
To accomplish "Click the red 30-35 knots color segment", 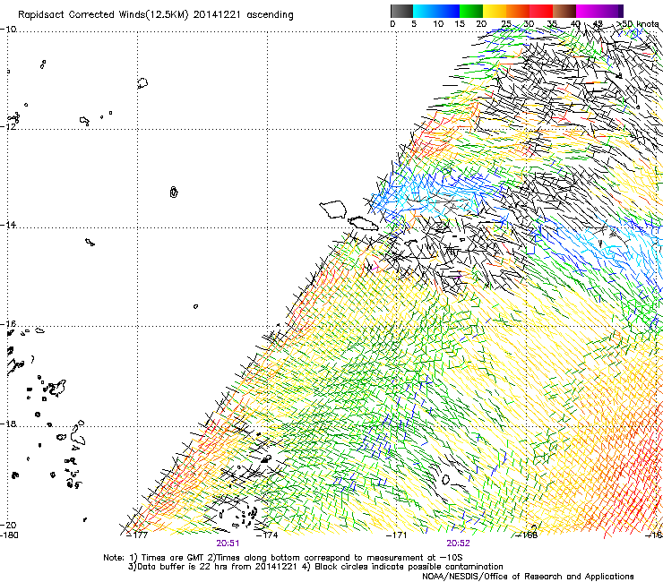I will point(541,11).
